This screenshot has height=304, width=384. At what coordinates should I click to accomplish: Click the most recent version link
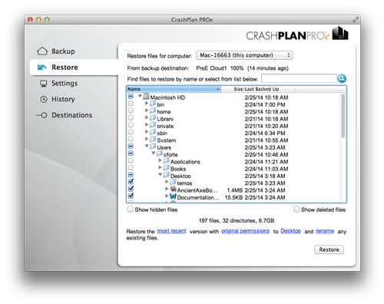(171, 231)
